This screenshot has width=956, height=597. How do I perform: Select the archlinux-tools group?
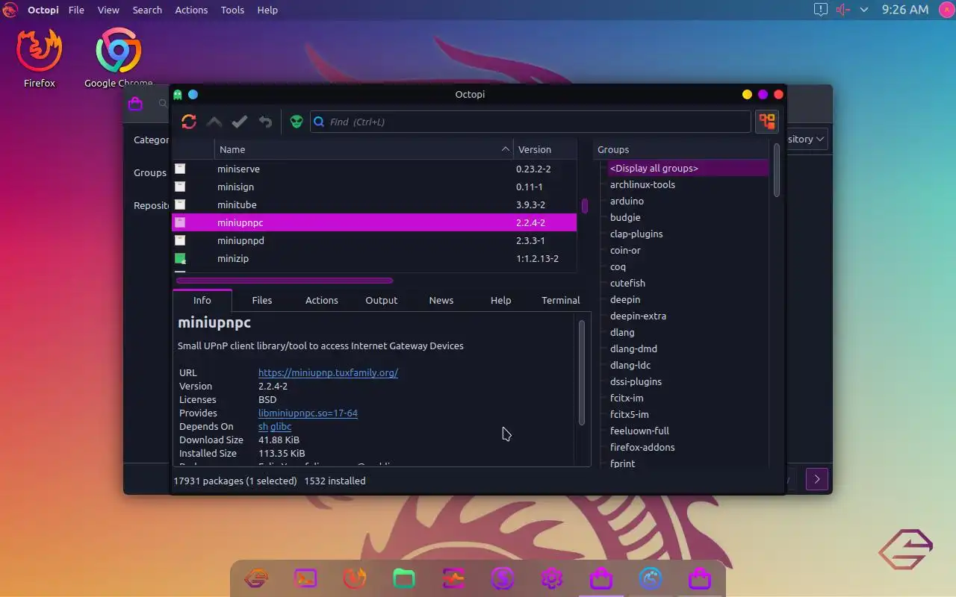(642, 184)
